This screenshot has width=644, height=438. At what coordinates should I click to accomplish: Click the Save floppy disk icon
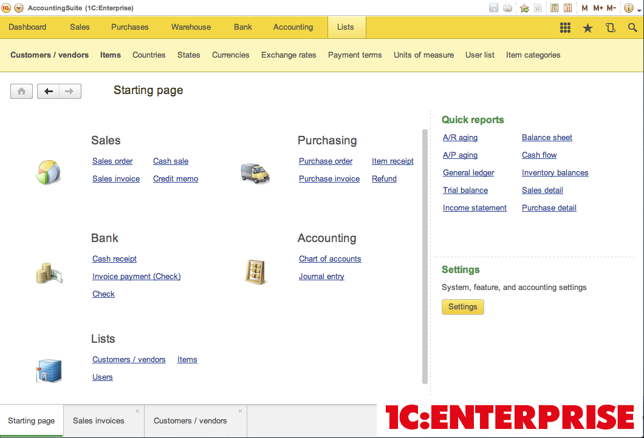pos(494,8)
